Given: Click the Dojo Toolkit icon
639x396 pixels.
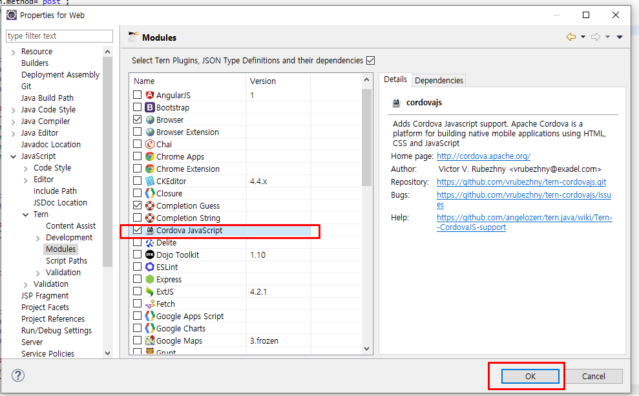Looking at the screenshot, I should pos(150,255).
